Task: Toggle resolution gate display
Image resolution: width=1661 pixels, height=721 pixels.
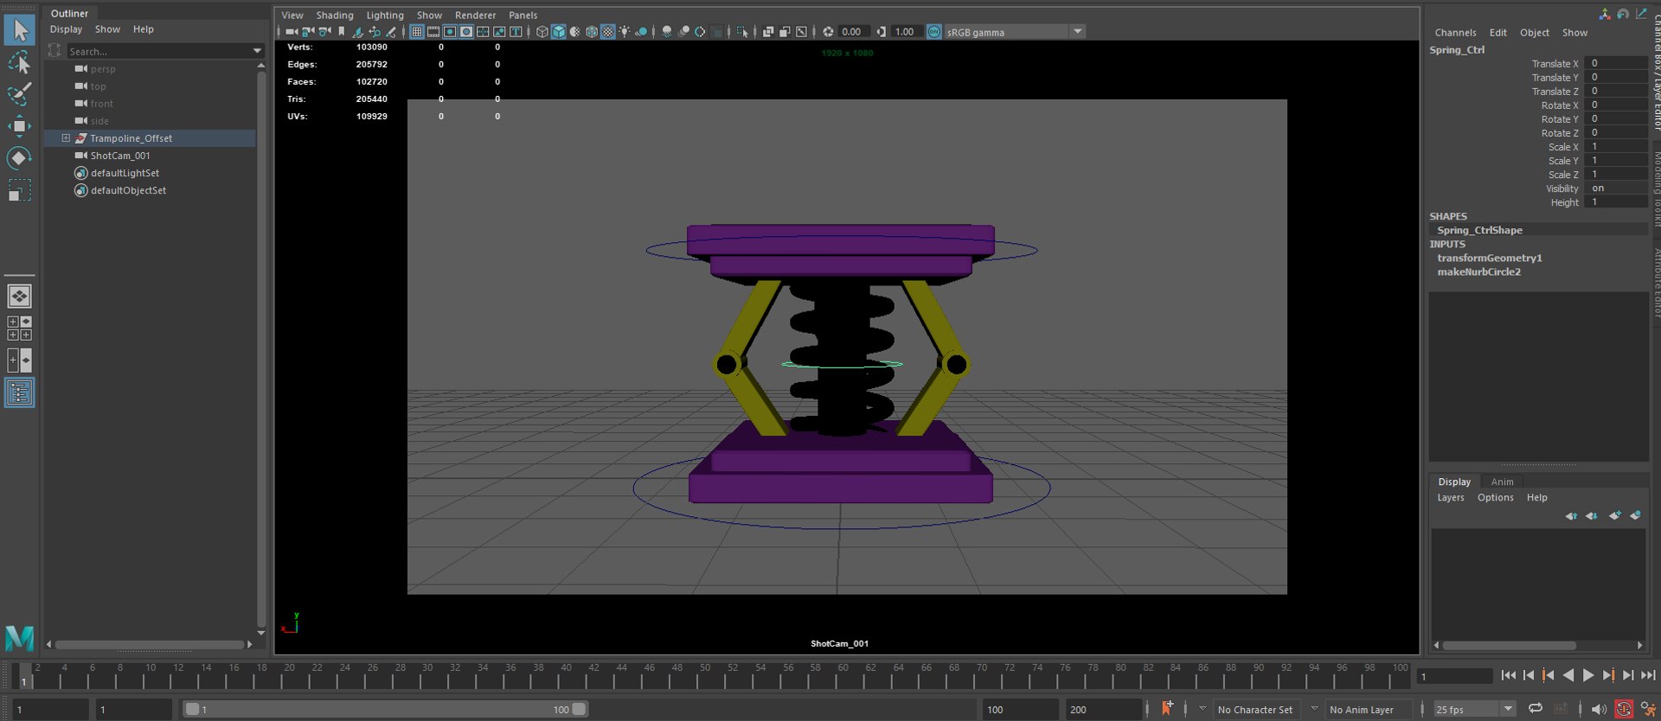Action: [450, 32]
